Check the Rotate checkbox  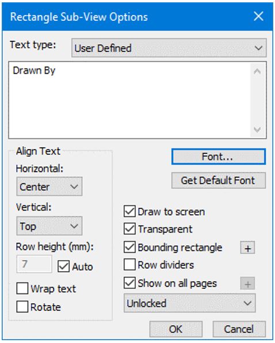pos(22,307)
